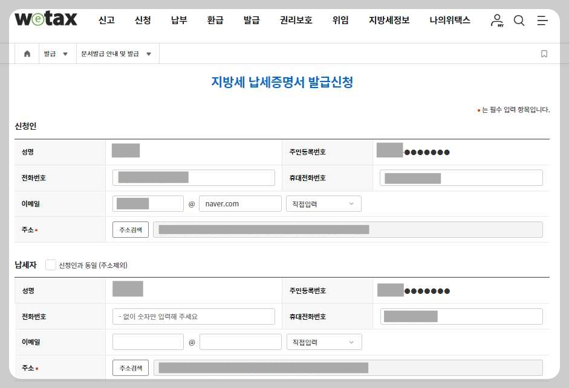This screenshot has width=569, height=388.
Task: Click the 주소검색 button in 납세자 section
Action: (x=130, y=367)
